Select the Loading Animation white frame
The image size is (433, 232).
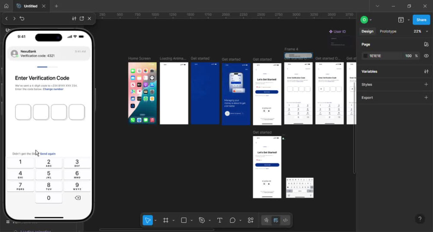pyautogui.click(x=174, y=93)
